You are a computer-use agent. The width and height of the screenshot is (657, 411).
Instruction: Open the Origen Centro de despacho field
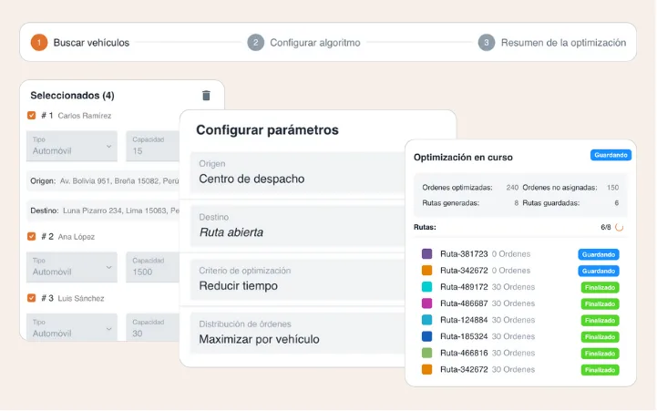(x=297, y=172)
